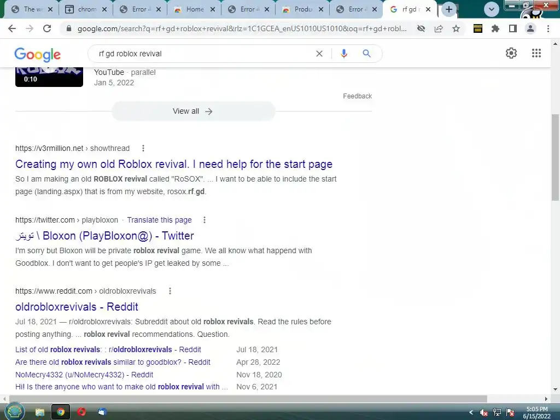Reload the current page
560x420 pixels.
pyautogui.click(x=47, y=28)
